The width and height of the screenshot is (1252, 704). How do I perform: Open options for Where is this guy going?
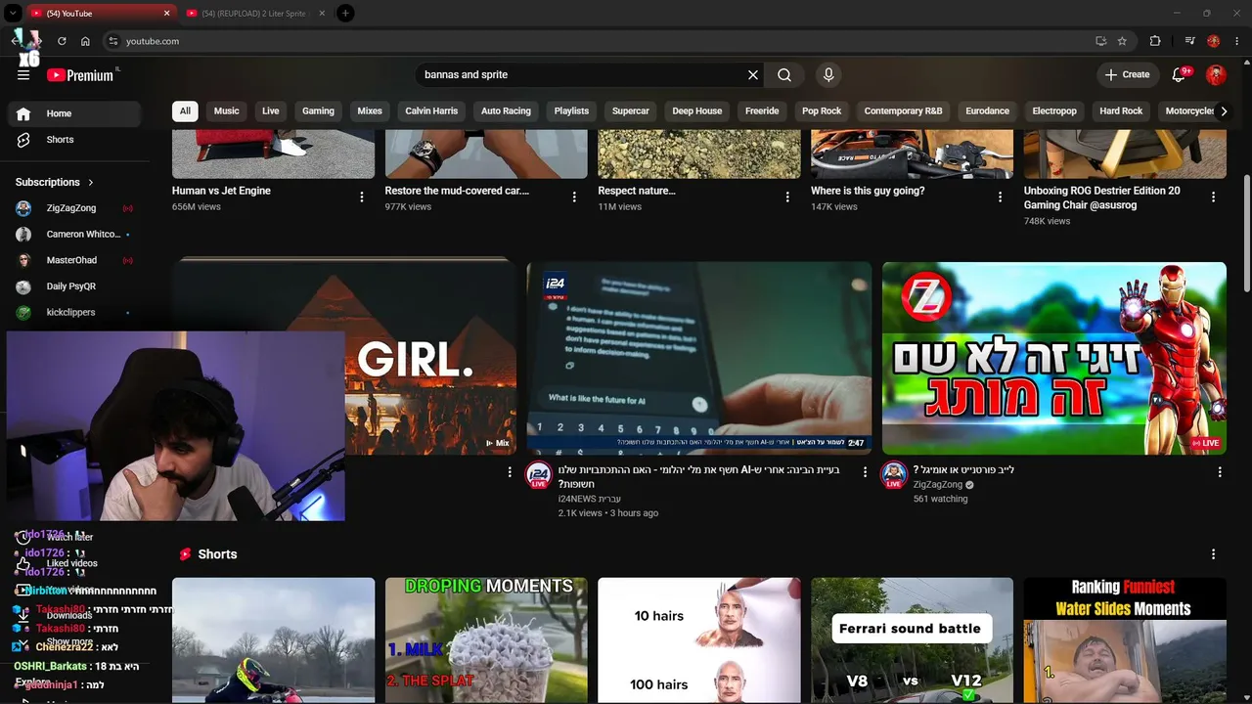click(1000, 198)
